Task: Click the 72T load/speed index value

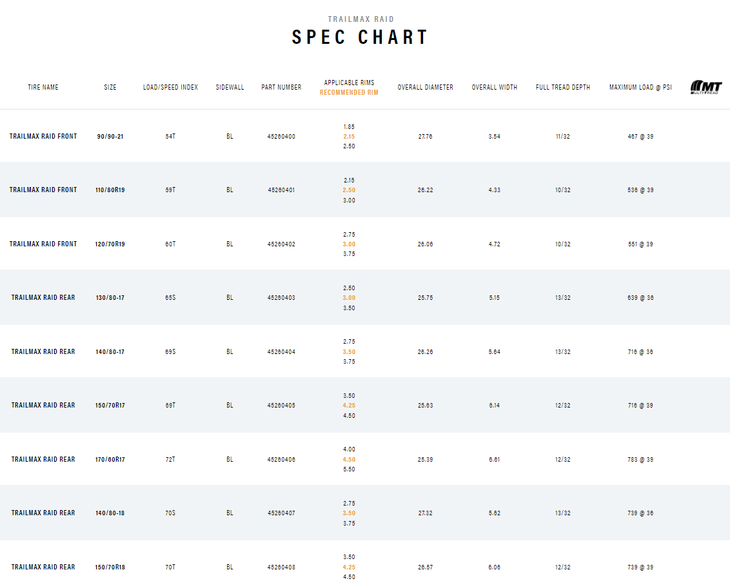Action: pyautogui.click(x=170, y=460)
